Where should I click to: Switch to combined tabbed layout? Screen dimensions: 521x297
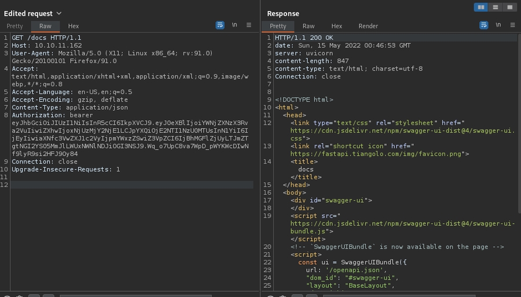pyautogui.click(x=509, y=7)
